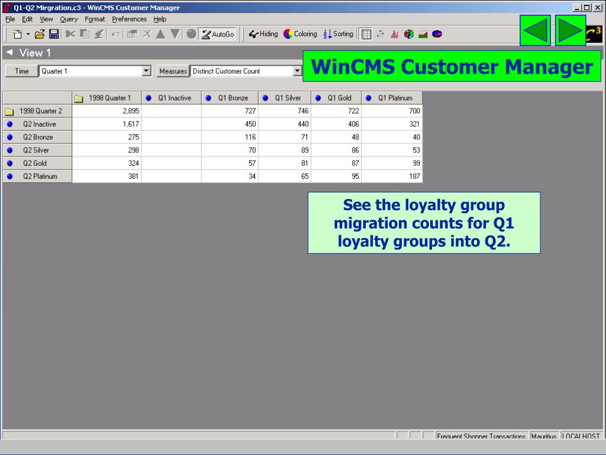Click the cell showing 746

click(x=285, y=111)
